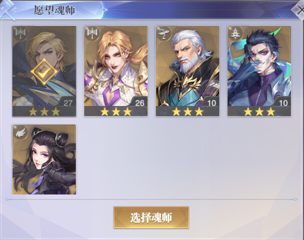Click the level 26 badge
Viewport: 304px width, 240px height.
[140, 102]
